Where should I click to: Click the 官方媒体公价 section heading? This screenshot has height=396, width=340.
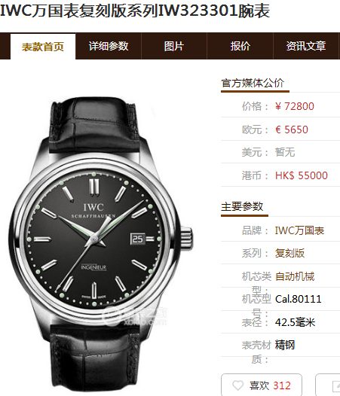[x=253, y=83]
